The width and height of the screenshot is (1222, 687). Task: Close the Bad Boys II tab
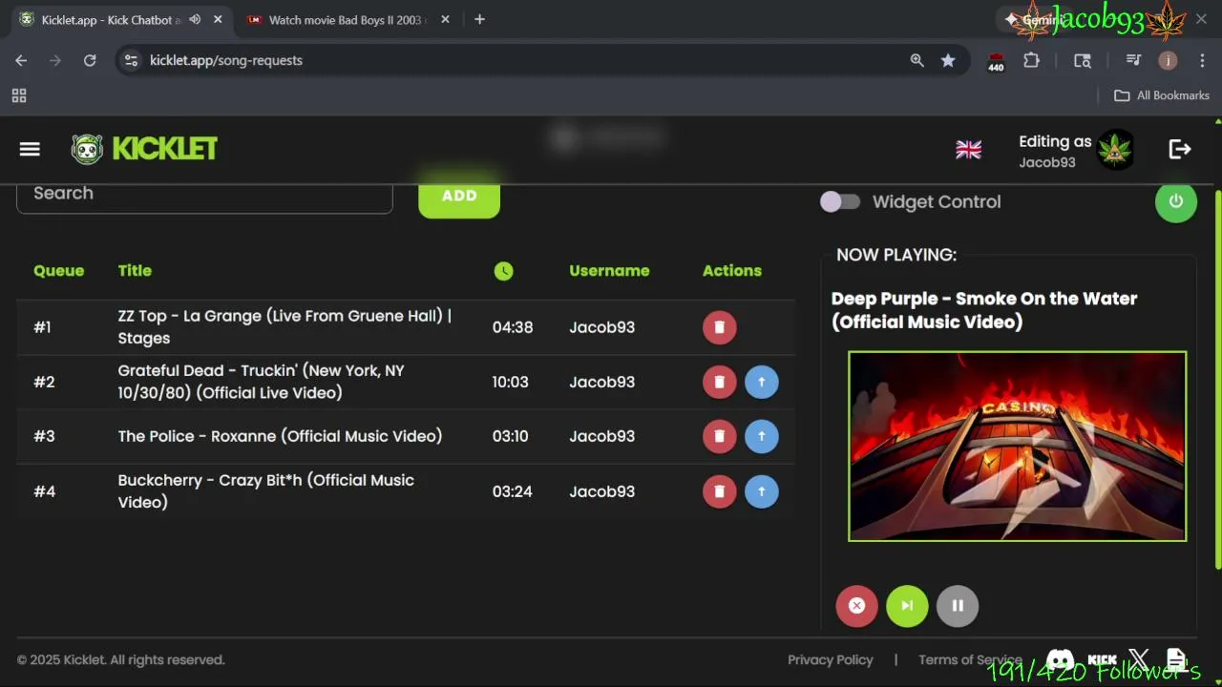click(x=445, y=19)
